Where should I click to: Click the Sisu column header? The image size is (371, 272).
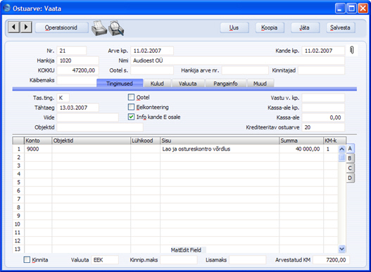tap(220, 141)
